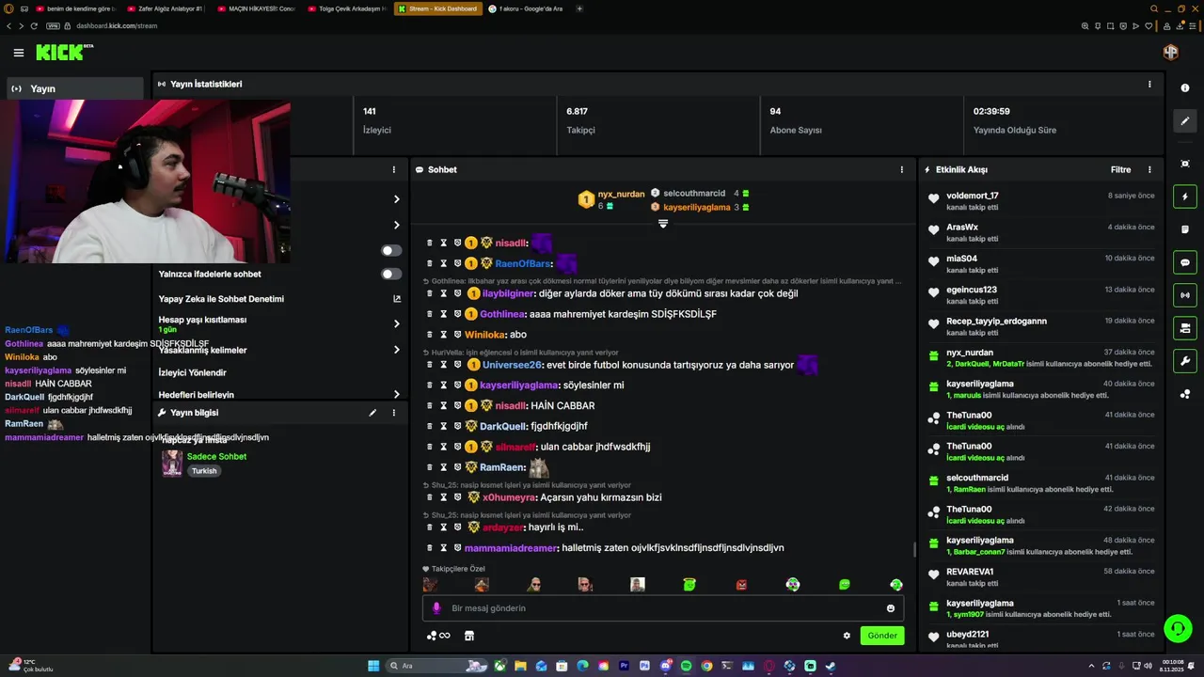Click the purple microphone icon in message box

tap(436, 608)
